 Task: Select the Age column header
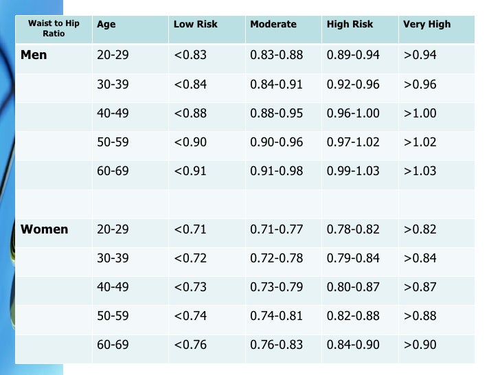[x=106, y=24]
